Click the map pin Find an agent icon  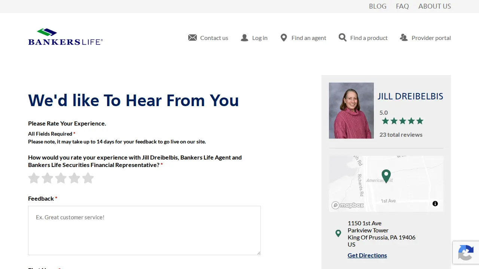pos(284,38)
